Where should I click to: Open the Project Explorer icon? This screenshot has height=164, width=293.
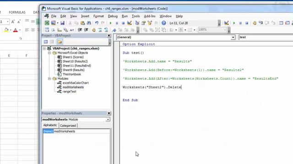tap(137, 23)
